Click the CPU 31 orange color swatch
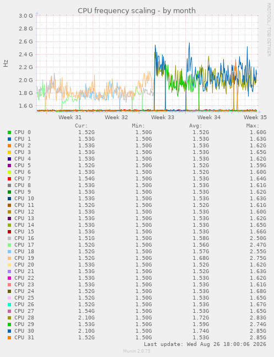 click(x=9, y=338)
